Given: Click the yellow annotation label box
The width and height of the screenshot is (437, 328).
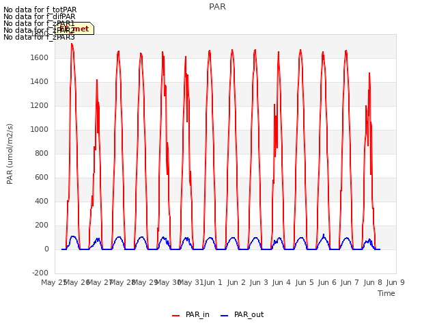Looking at the screenshot, I should [74, 29].
